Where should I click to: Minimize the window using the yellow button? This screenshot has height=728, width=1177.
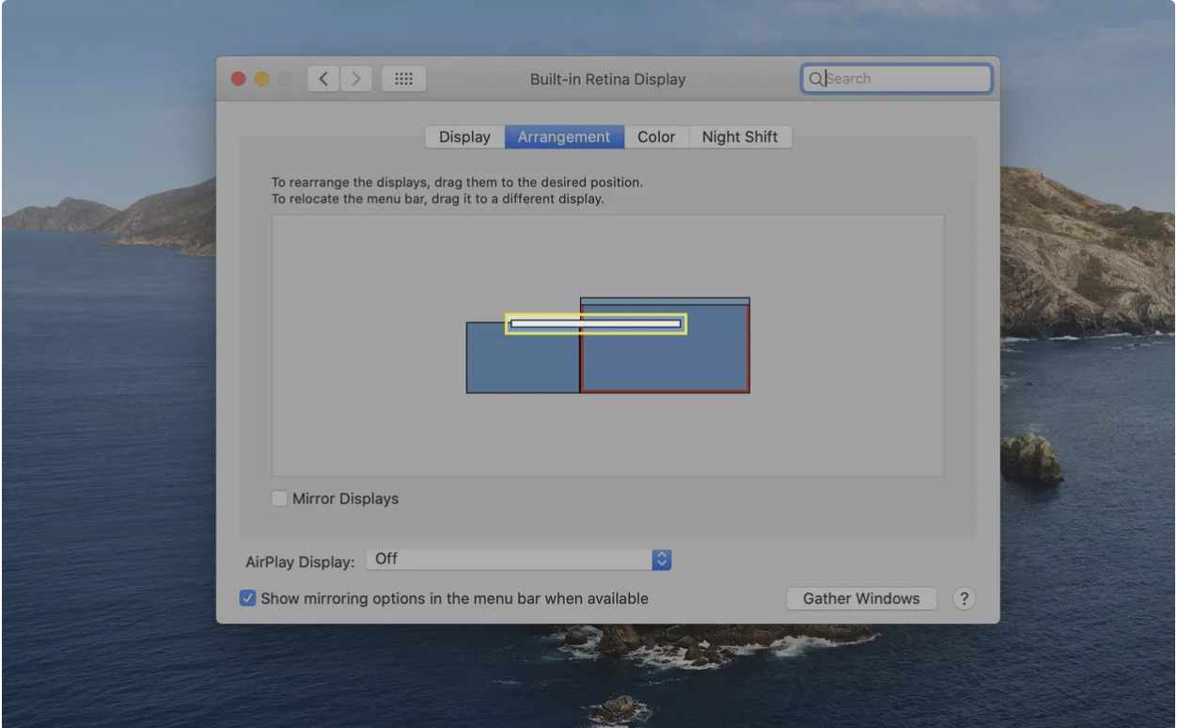(x=262, y=80)
